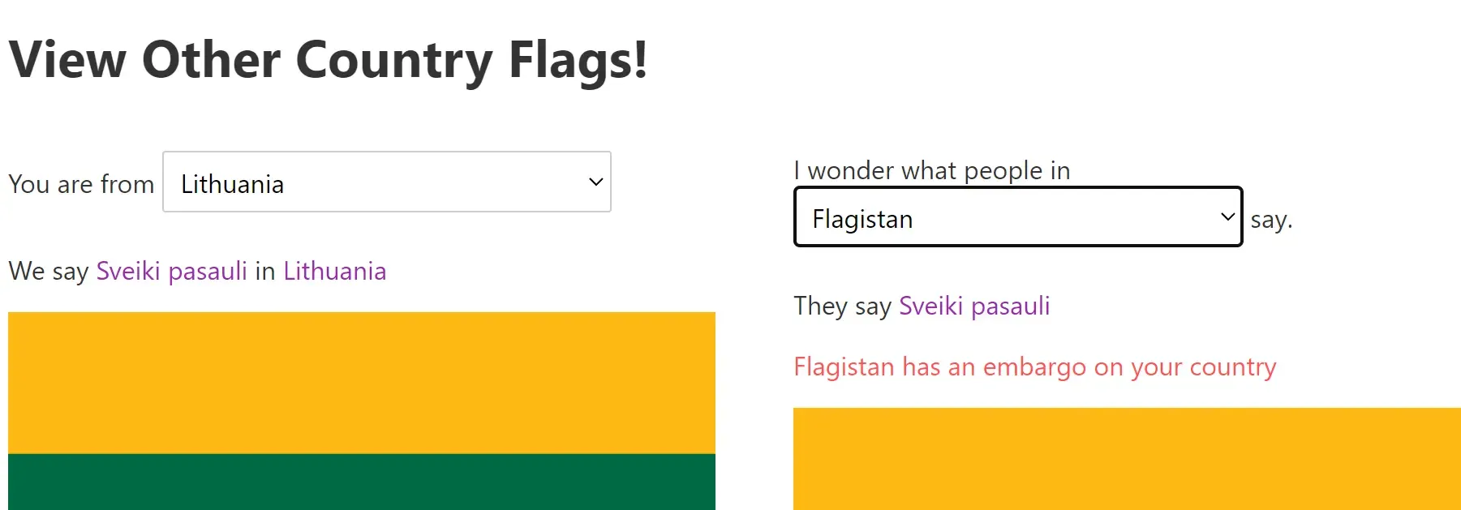Image resolution: width=1461 pixels, height=510 pixels.
Task: Click the Lithuanian flag image
Action: [x=361, y=409]
